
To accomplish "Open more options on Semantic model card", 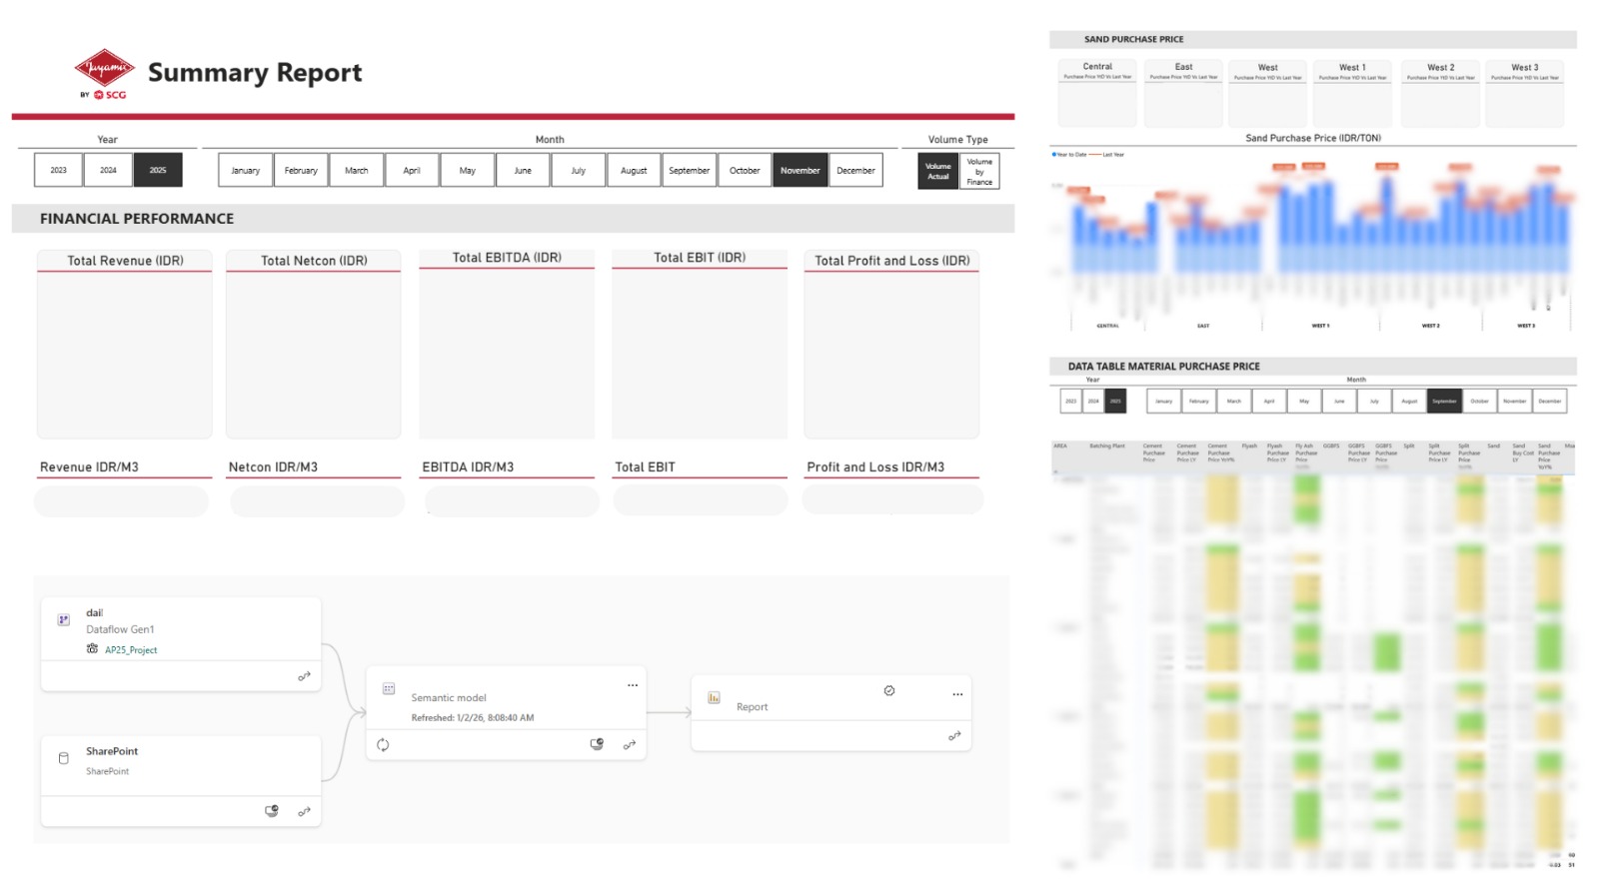I will click(x=633, y=685).
